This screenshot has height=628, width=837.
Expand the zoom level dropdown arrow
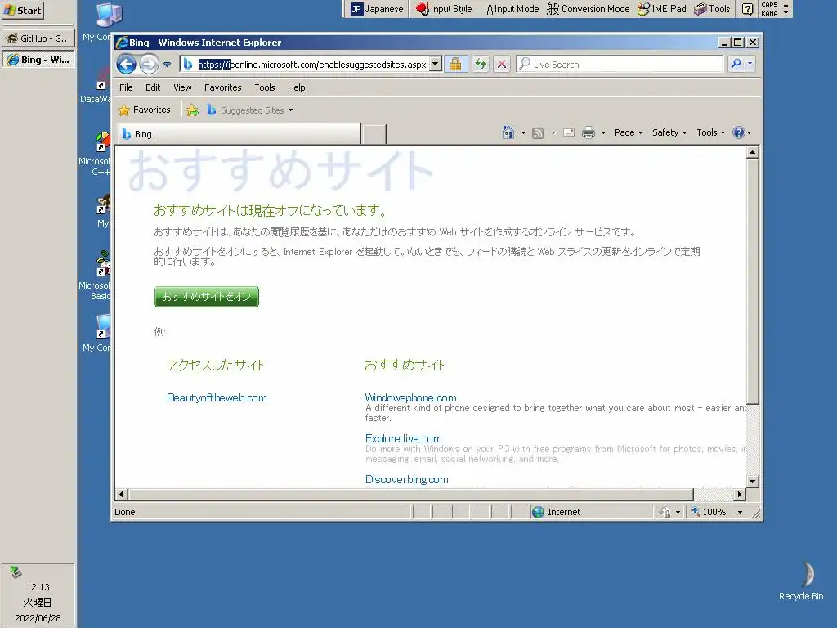[x=740, y=512]
